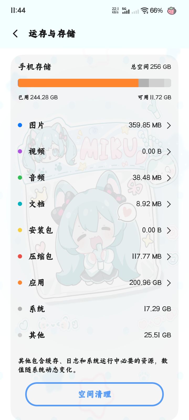The image size is (189, 420).
Task: Tap the purple dot beside 视频
Action: 20,151
